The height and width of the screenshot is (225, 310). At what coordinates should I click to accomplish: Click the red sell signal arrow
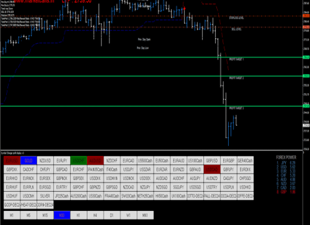tap(184, 8)
